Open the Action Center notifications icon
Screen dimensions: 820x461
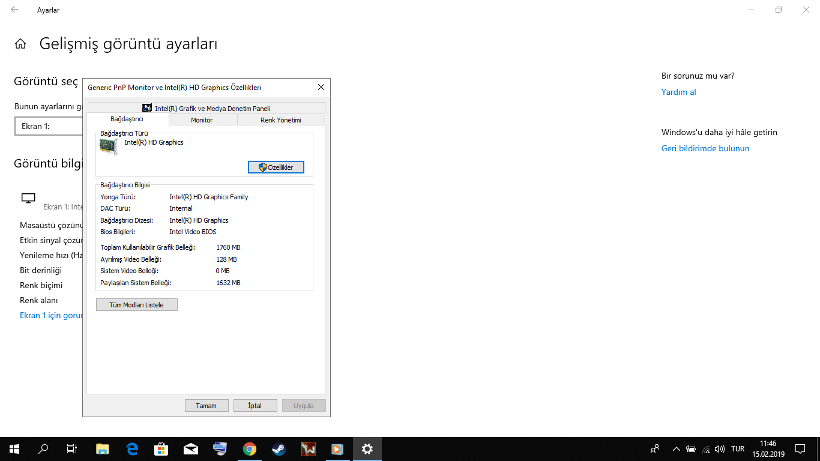(x=800, y=448)
